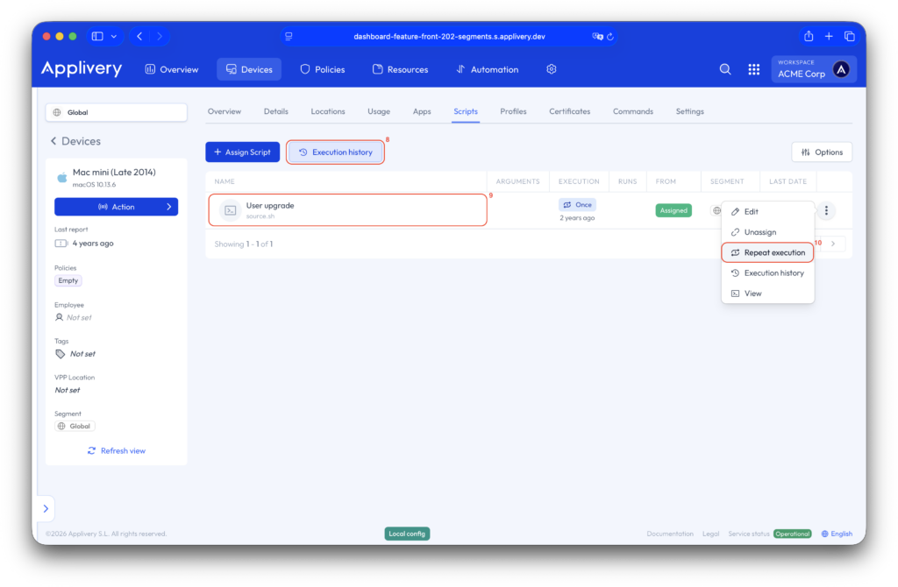Screen dimensions: 898x587
Task: Click the Safari tab overview icon
Action: pos(849,36)
